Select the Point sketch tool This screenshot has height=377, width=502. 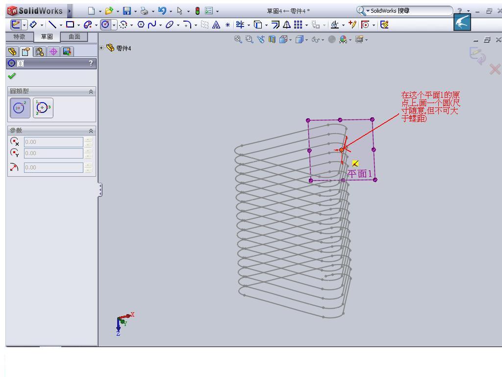tap(227, 25)
